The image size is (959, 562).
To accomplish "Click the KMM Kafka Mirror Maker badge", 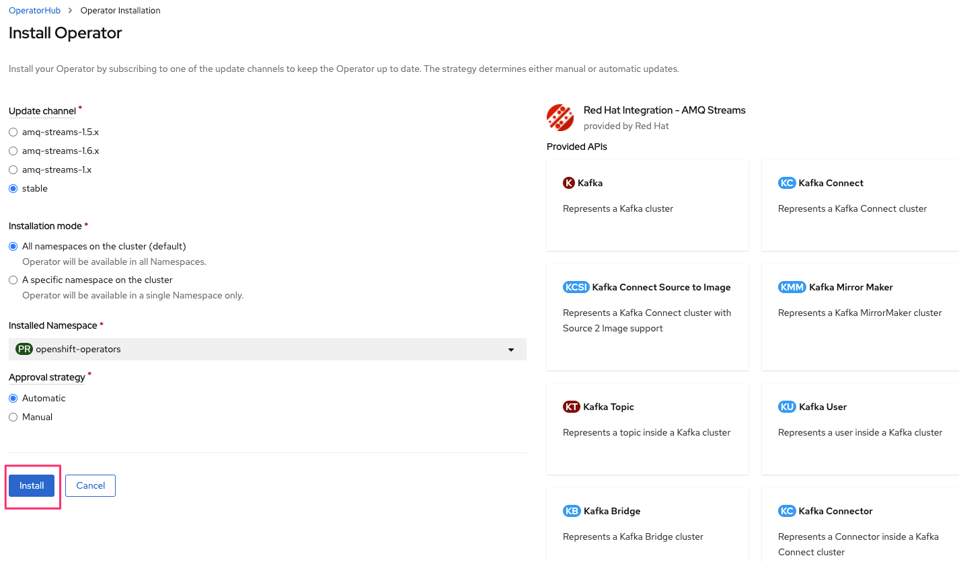I will coord(792,287).
